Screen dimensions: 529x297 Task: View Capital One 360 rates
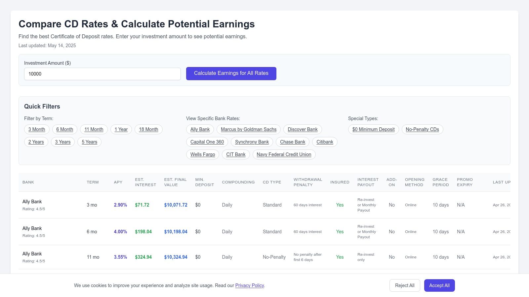point(207,142)
